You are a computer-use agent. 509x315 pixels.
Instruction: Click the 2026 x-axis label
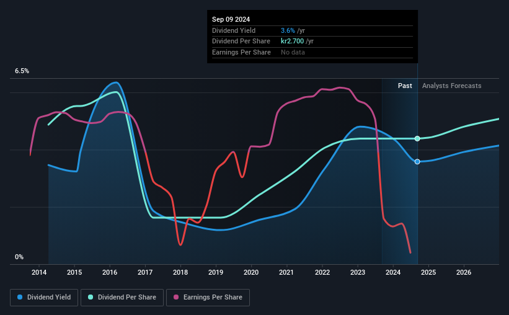click(x=464, y=272)
